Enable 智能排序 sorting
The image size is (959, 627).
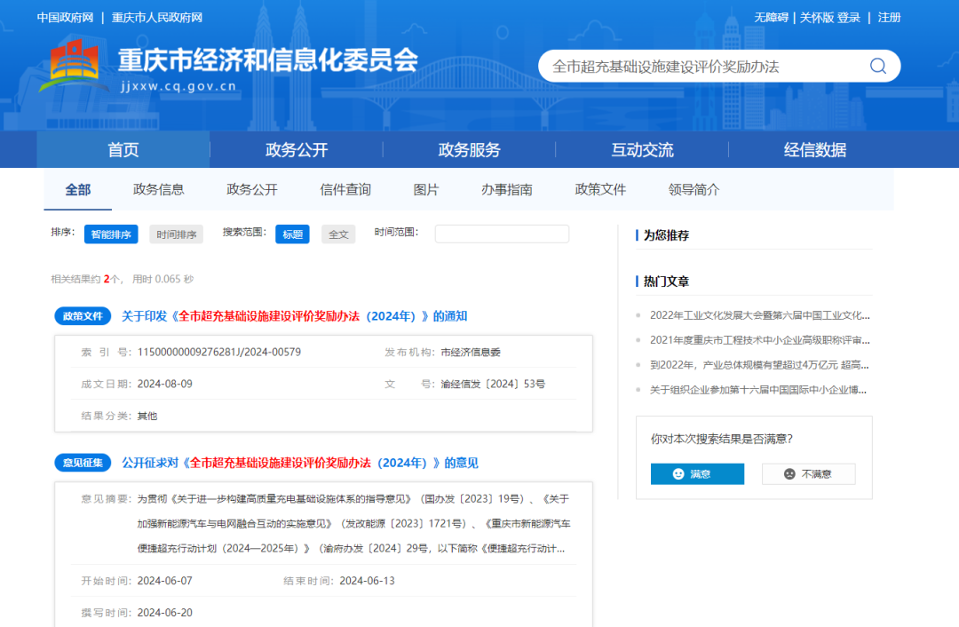[110, 234]
